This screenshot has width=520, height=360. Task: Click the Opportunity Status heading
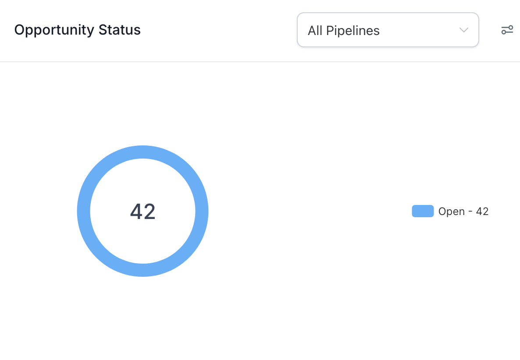coord(77,30)
